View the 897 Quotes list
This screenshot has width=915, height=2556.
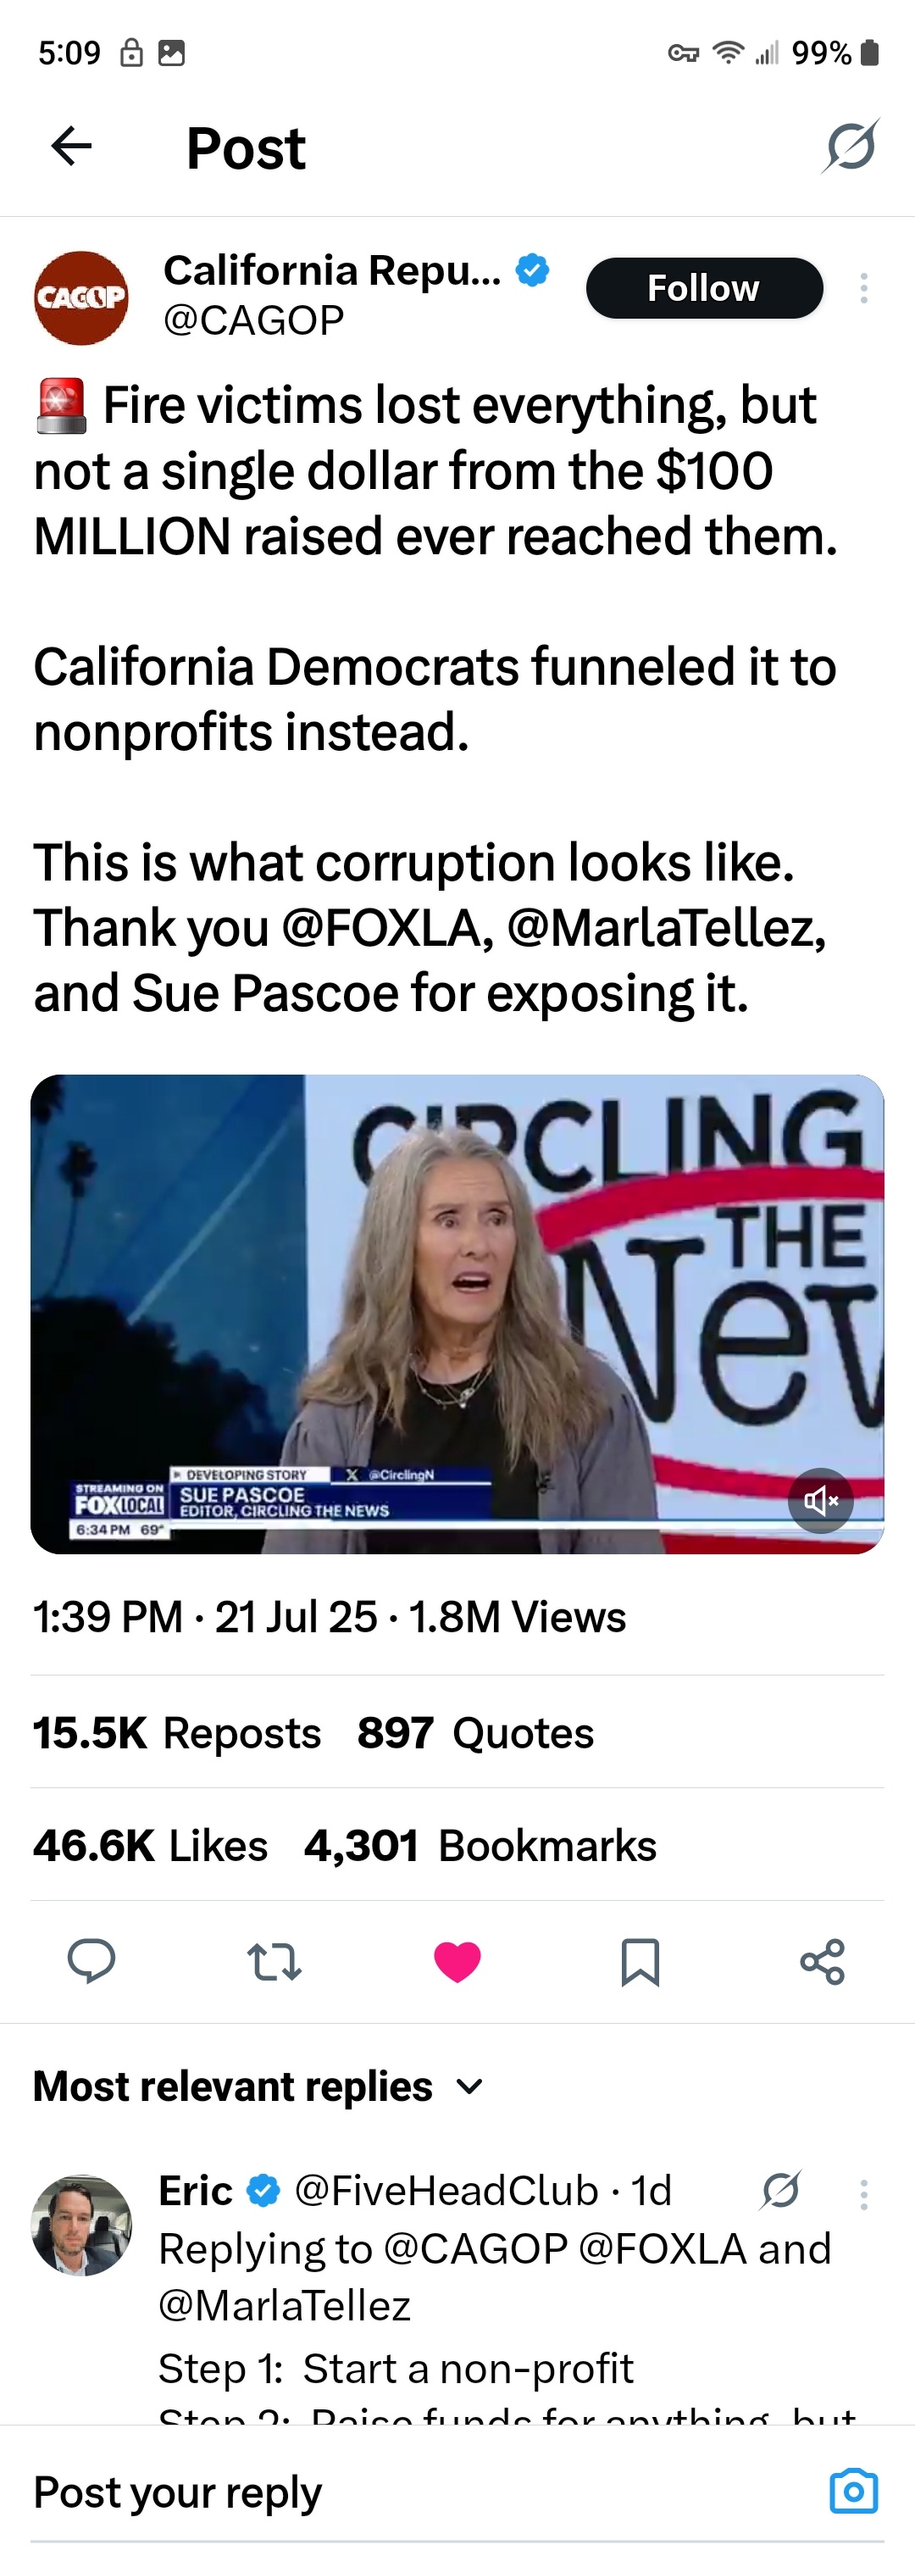tap(475, 1732)
